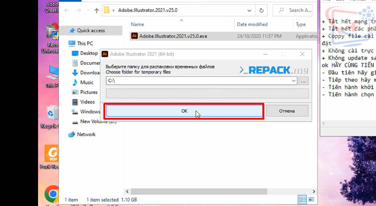Open Recycle Bin on the desktop
The image size is (376, 206).
(51, 117)
